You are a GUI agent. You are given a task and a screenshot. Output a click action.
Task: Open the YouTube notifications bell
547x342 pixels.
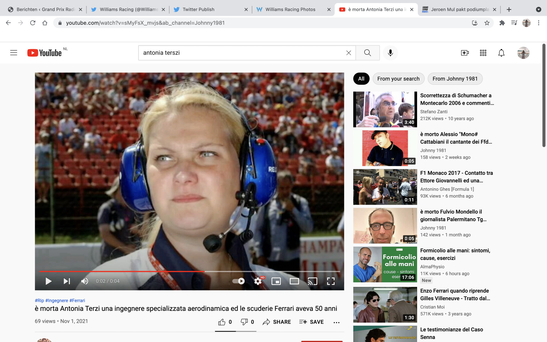pos(501,53)
